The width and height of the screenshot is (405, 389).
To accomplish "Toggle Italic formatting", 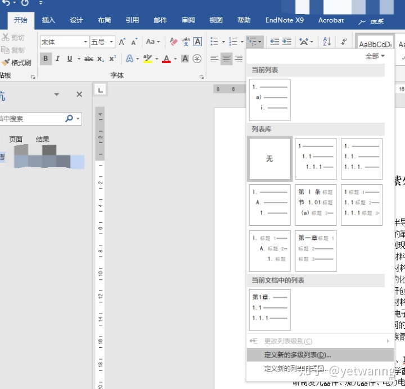I will 57,59.
